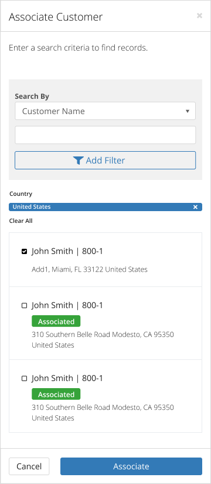Click the funnel icon in Add Filter
The image size is (211, 484).
(79, 161)
